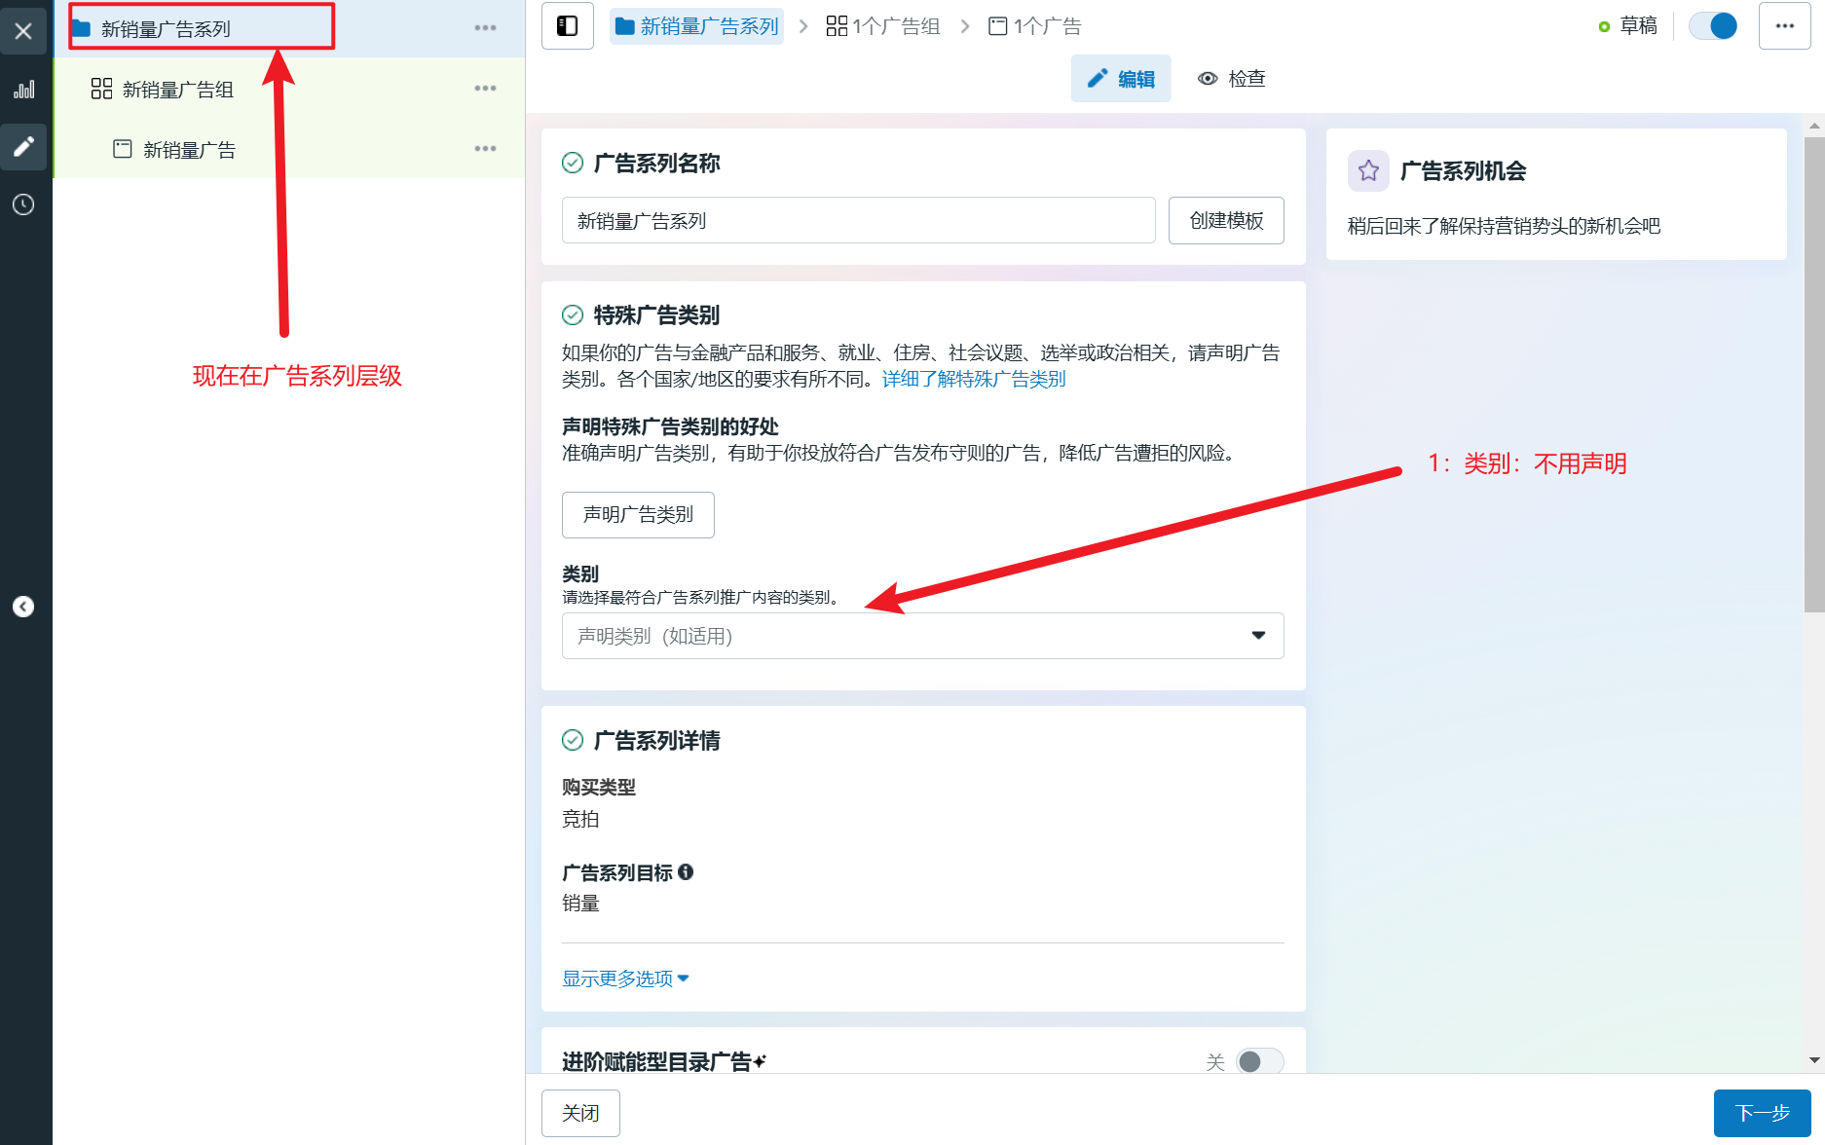Collapse sidebar with the round arrow icon
Image resolution: width=1825 pixels, height=1145 pixels.
point(23,607)
